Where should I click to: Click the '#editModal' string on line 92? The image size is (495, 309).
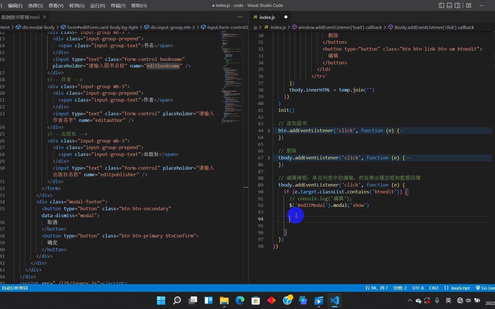coord(311,205)
